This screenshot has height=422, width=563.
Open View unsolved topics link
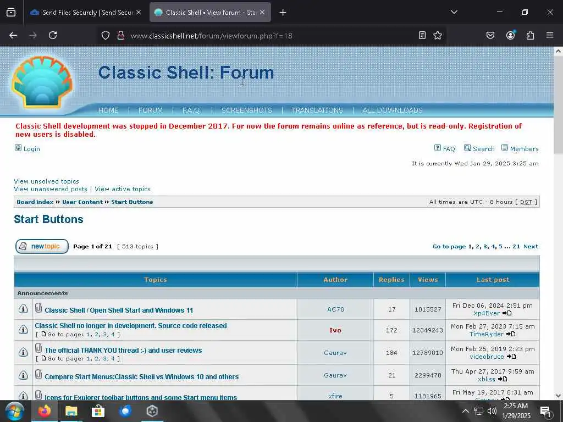click(46, 181)
